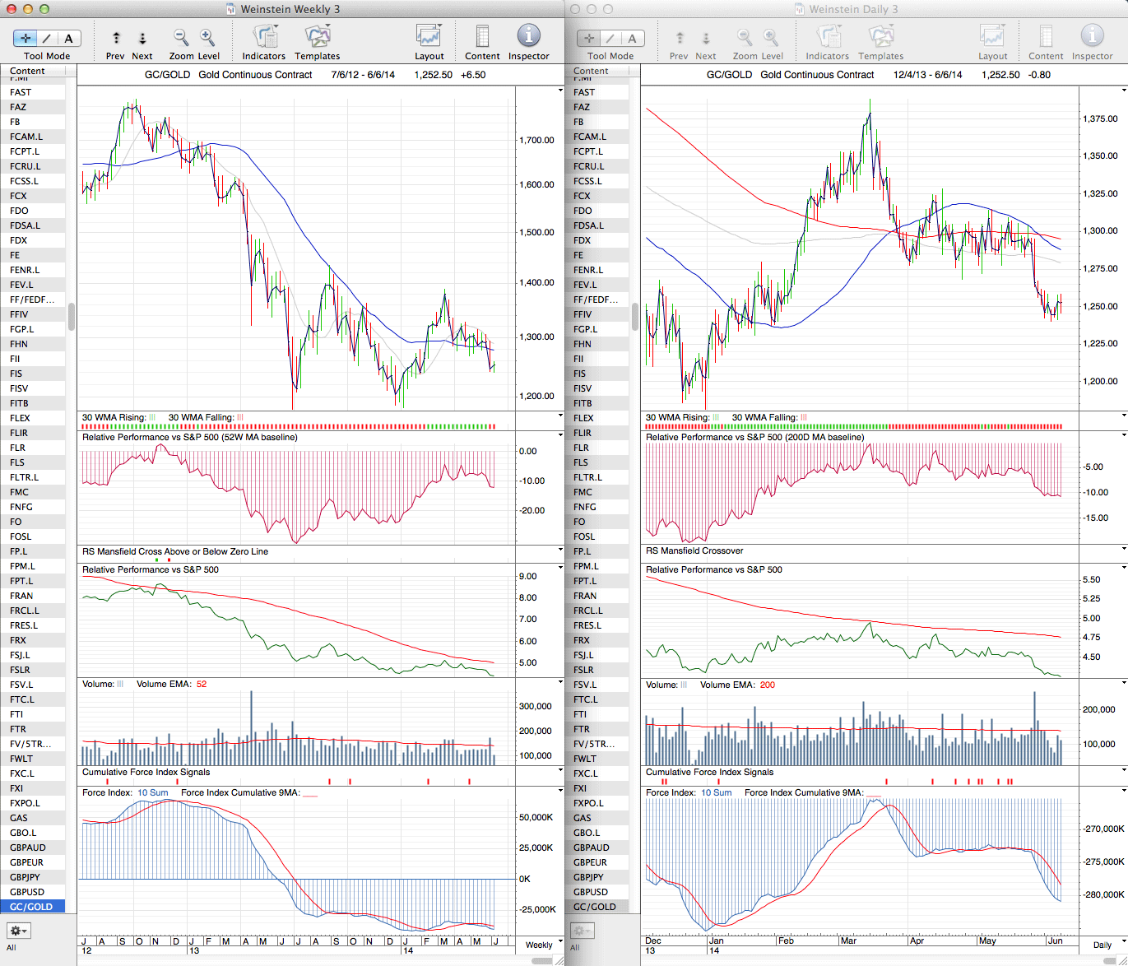Click the Daily period label in right window

(x=1102, y=945)
